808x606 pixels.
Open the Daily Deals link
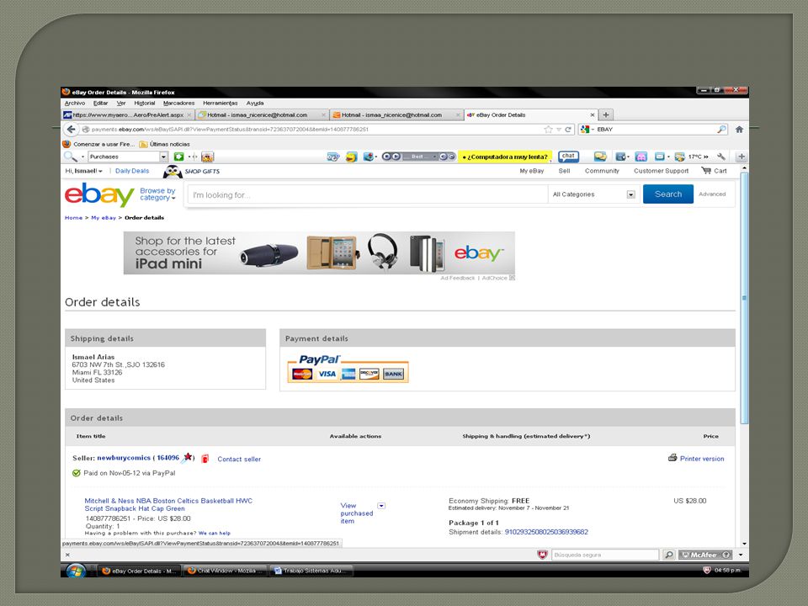[132, 171]
